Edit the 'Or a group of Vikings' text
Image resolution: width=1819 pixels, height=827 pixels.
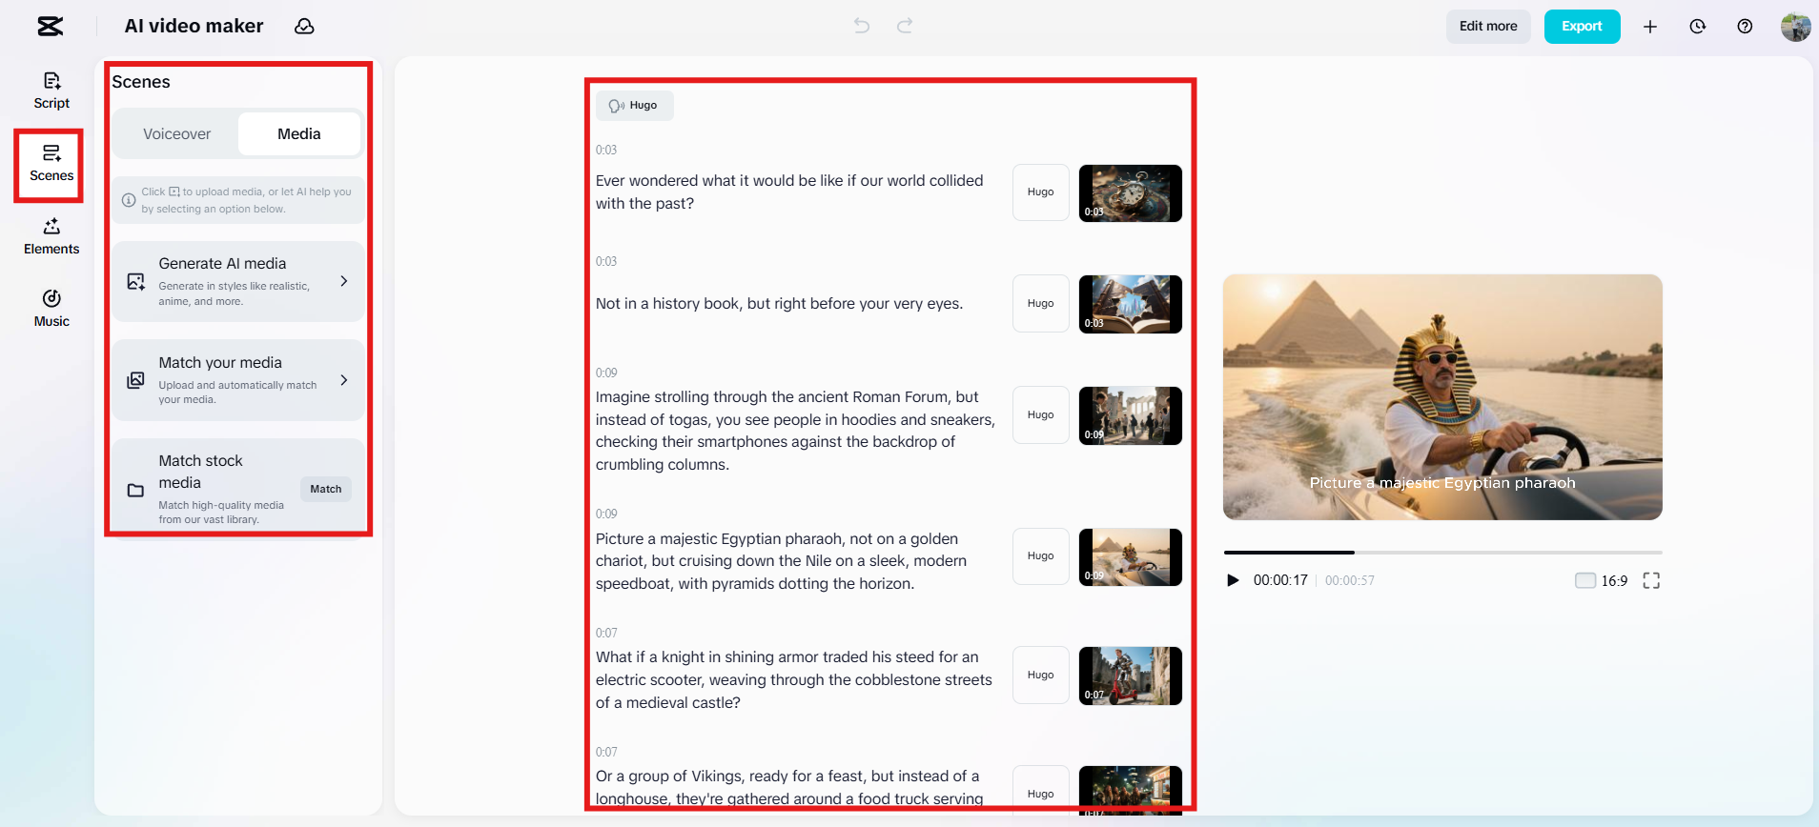pyautogui.click(x=789, y=788)
